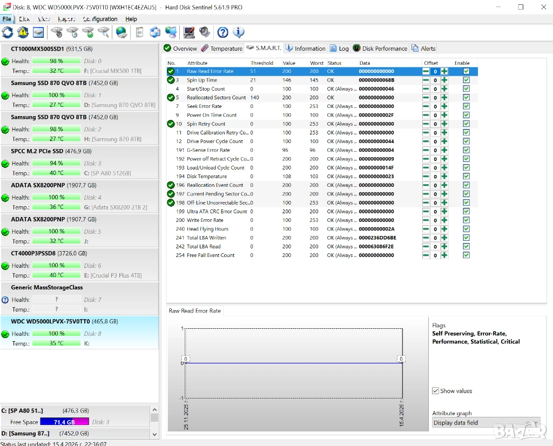Select the Samsung SSD 870 QVO Disk 1 entry
The width and height of the screenshot is (553, 446).
point(79,94)
